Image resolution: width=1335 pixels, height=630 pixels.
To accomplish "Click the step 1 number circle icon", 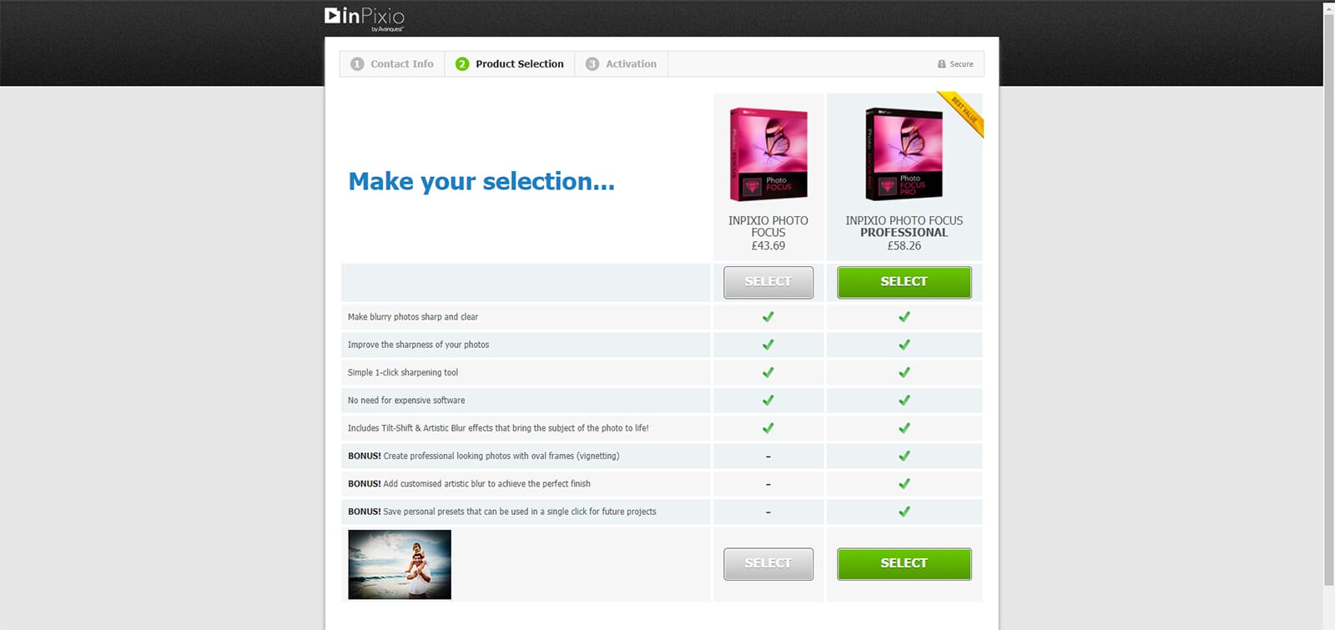I will click(357, 64).
